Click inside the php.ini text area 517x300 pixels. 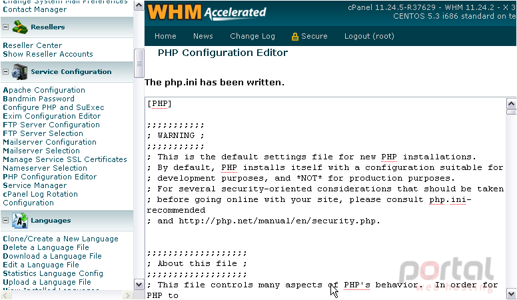coord(325,198)
